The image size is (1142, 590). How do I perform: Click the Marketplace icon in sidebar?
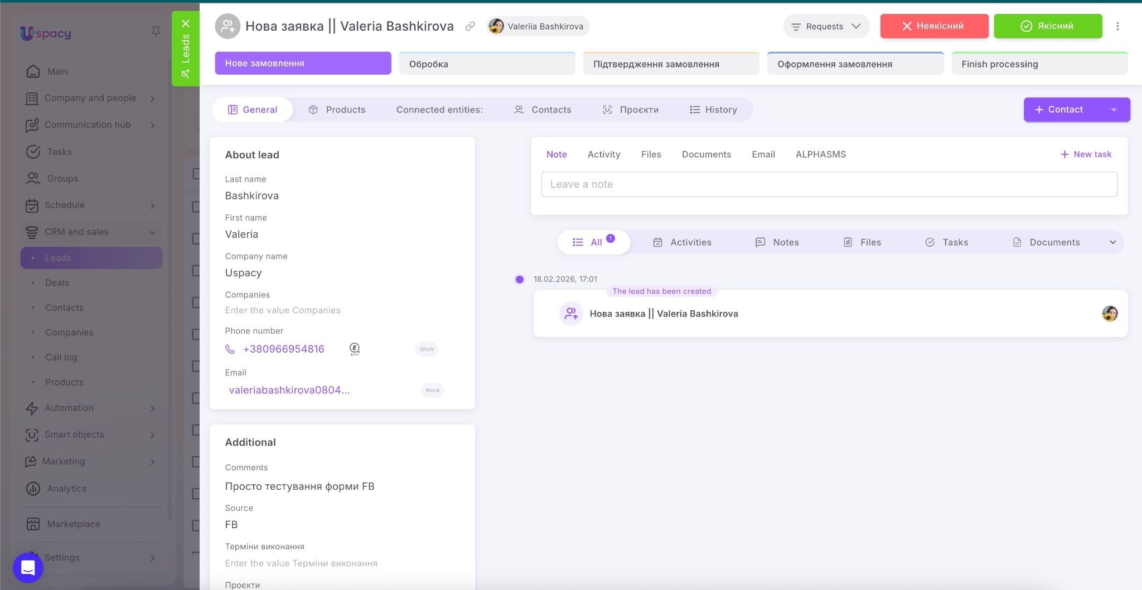pyautogui.click(x=33, y=524)
